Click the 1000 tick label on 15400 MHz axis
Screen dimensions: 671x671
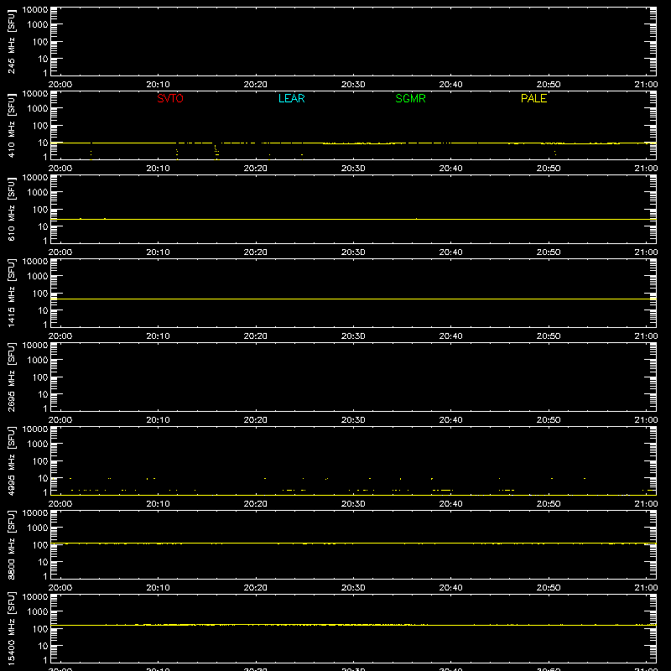(x=38, y=611)
